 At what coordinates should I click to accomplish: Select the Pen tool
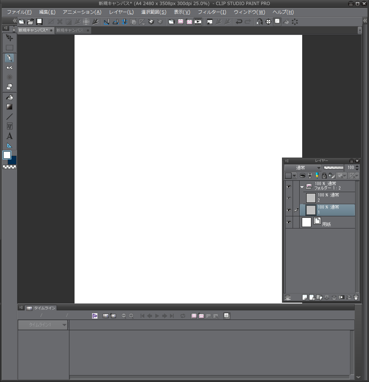[10, 58]
